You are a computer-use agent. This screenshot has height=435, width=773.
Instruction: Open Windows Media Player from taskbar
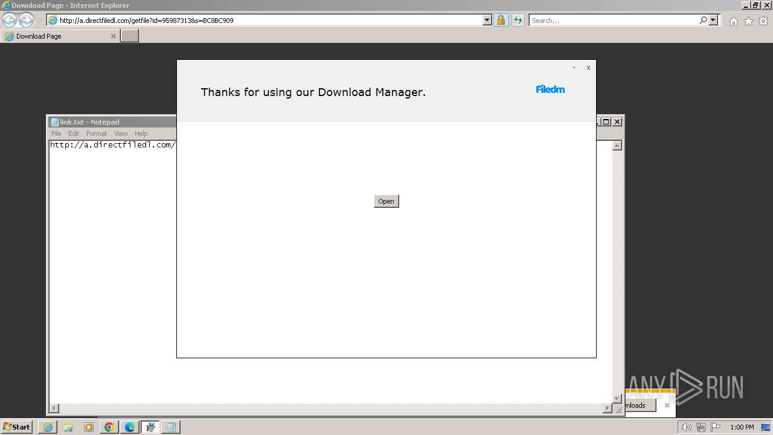coord(89,427)
